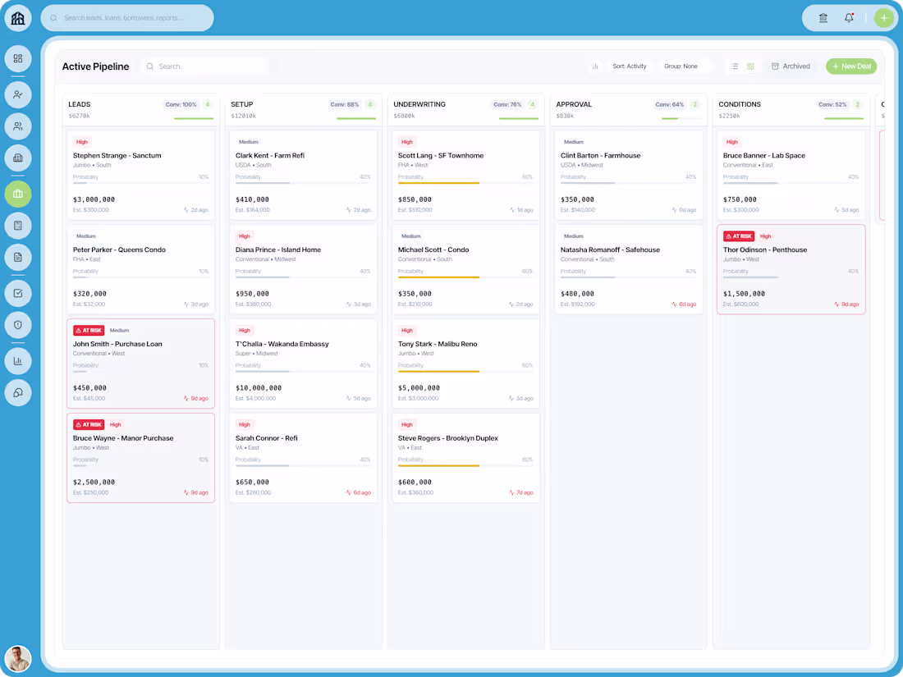Open the support chat icon at sidebar bottom
The width and height of the screenshot is (903, 677).
pyautogui.click(x=18, y=392)
